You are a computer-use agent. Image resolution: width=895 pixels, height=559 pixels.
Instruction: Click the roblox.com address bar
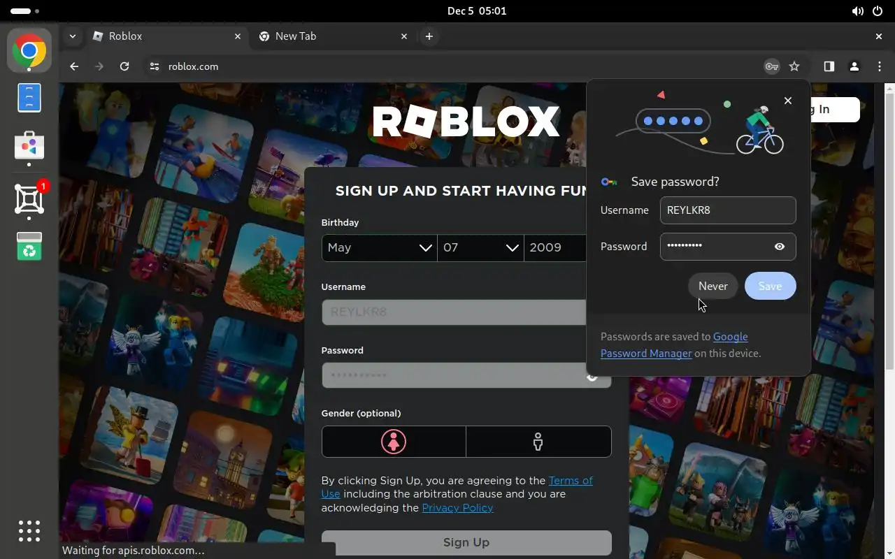[447, 66]
